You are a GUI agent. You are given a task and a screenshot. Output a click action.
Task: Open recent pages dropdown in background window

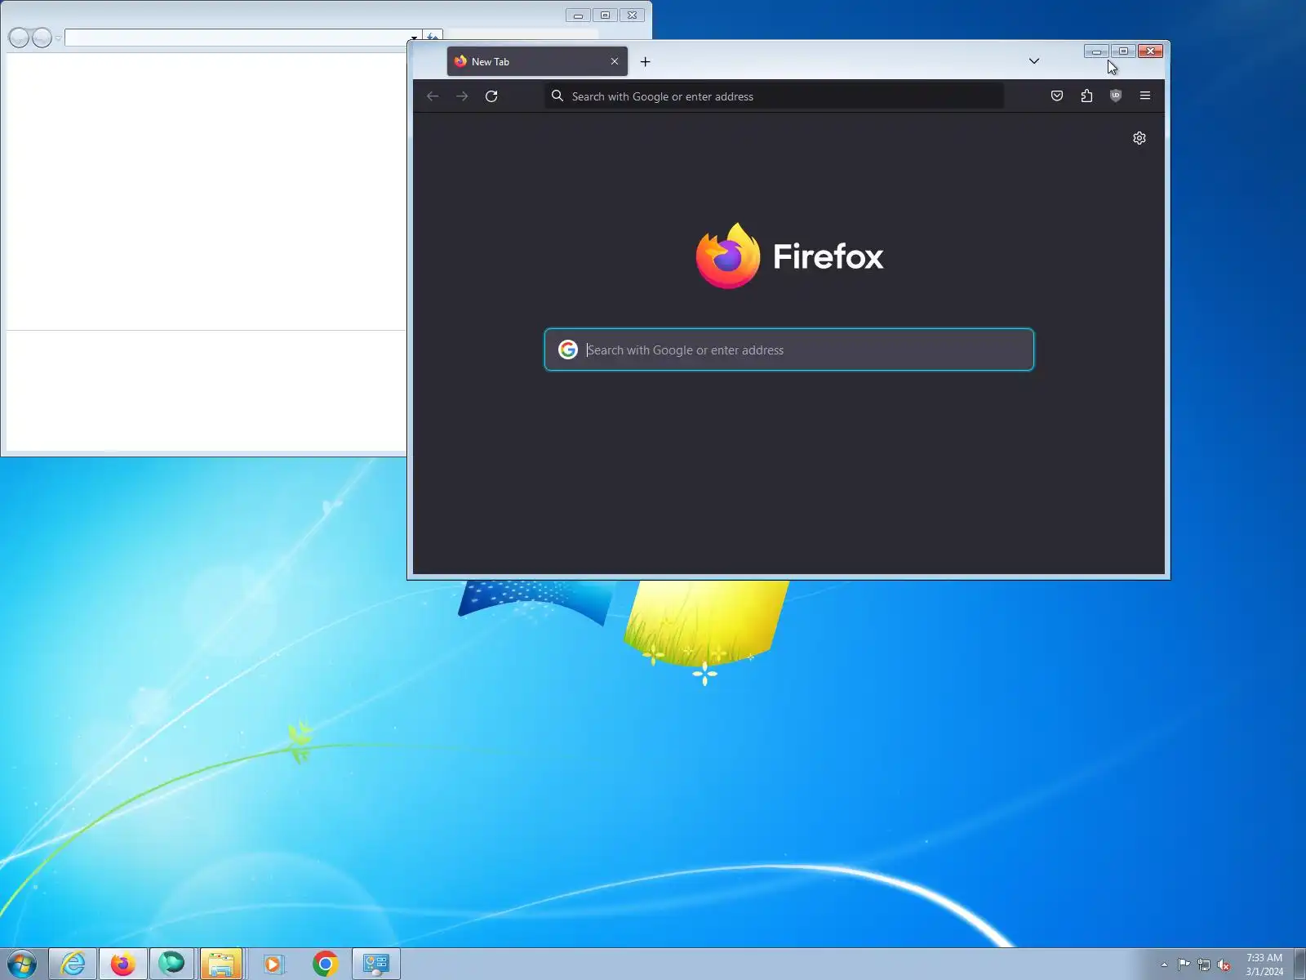coord(58,38)
